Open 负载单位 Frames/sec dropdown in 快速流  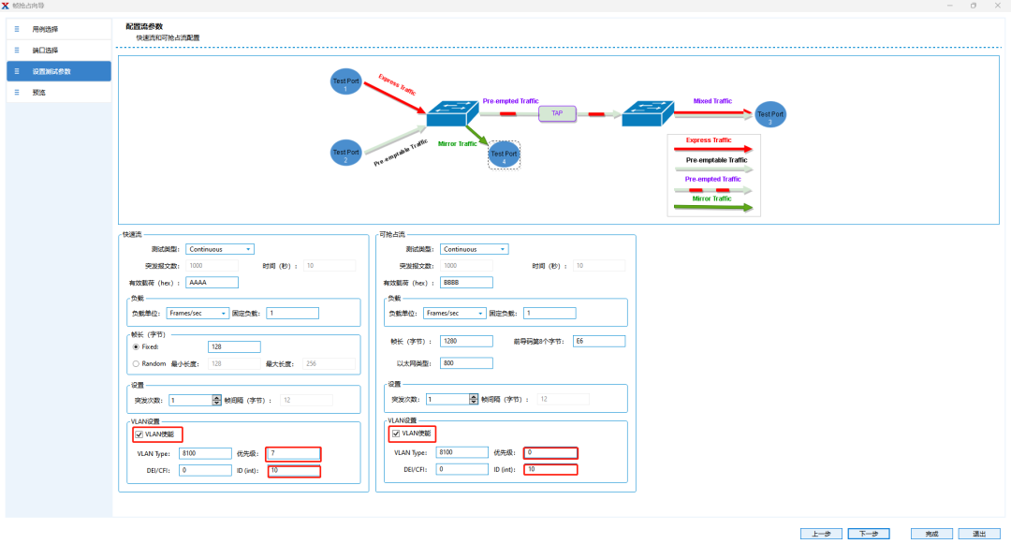tap(198, 314)
